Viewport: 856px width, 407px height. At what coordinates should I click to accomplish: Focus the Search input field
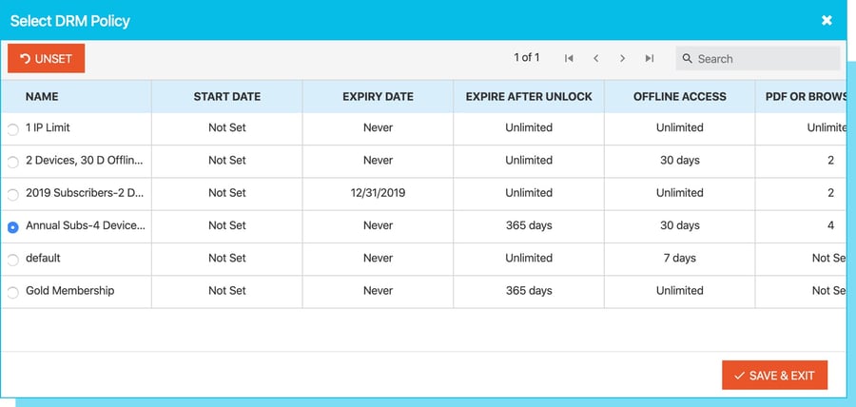point(758,58)
